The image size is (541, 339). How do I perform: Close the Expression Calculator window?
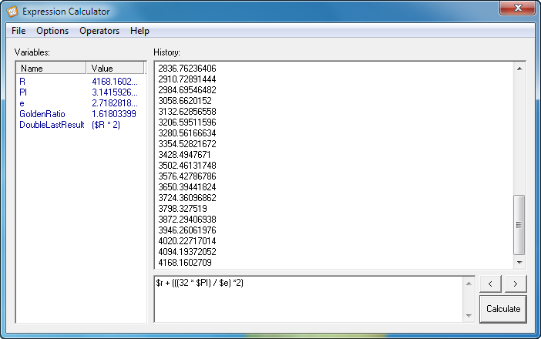pos(517,8)
